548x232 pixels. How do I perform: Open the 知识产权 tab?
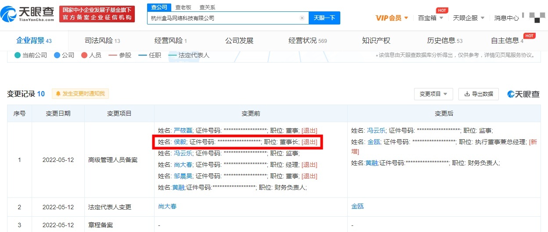376,41
